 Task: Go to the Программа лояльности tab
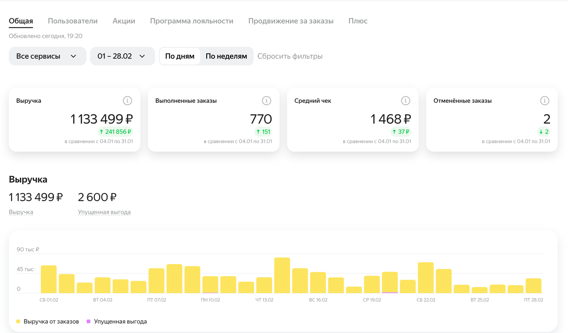192,21
